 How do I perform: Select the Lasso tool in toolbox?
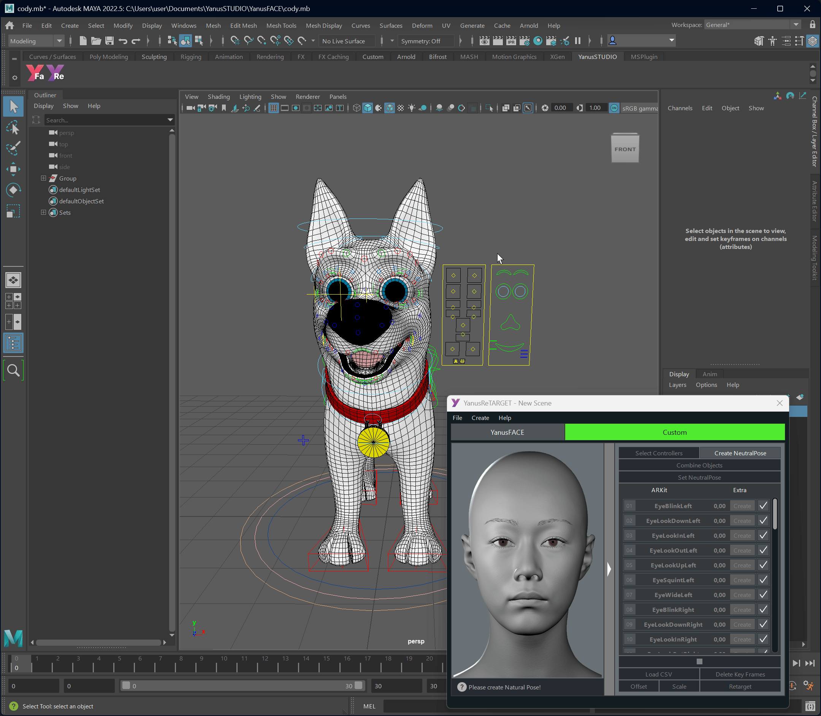pyautogui.click(x=13, y=128)
